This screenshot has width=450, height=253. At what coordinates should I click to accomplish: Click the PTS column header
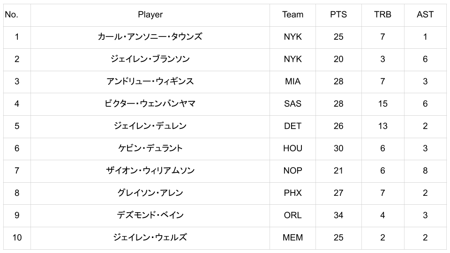(338, 15)
